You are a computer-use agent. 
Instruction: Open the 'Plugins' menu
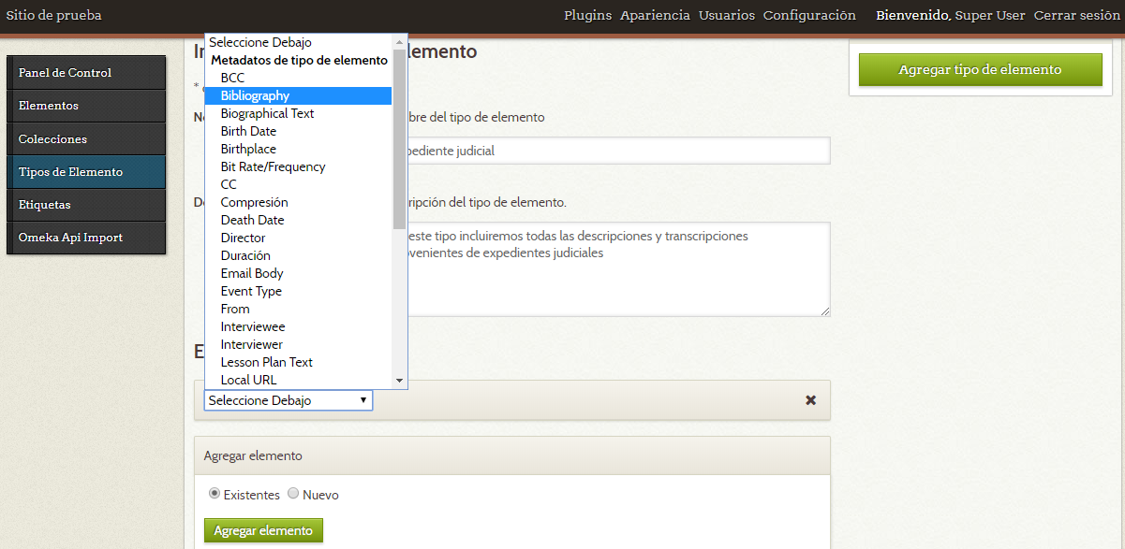(x=587, y=15)
